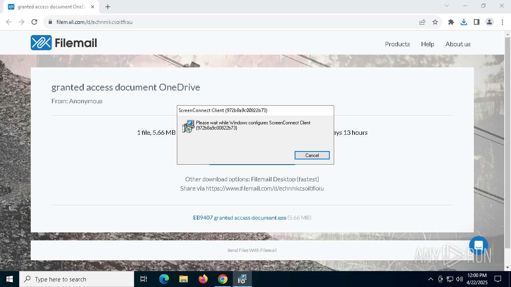Close the granted access document tab

click(93, 7)
